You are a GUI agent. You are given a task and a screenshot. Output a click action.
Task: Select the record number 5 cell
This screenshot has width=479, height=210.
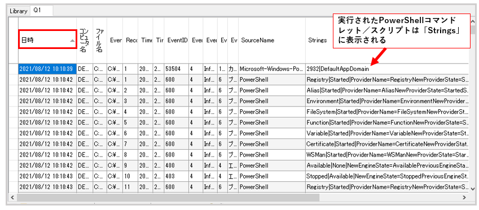(x=130, y=123)
